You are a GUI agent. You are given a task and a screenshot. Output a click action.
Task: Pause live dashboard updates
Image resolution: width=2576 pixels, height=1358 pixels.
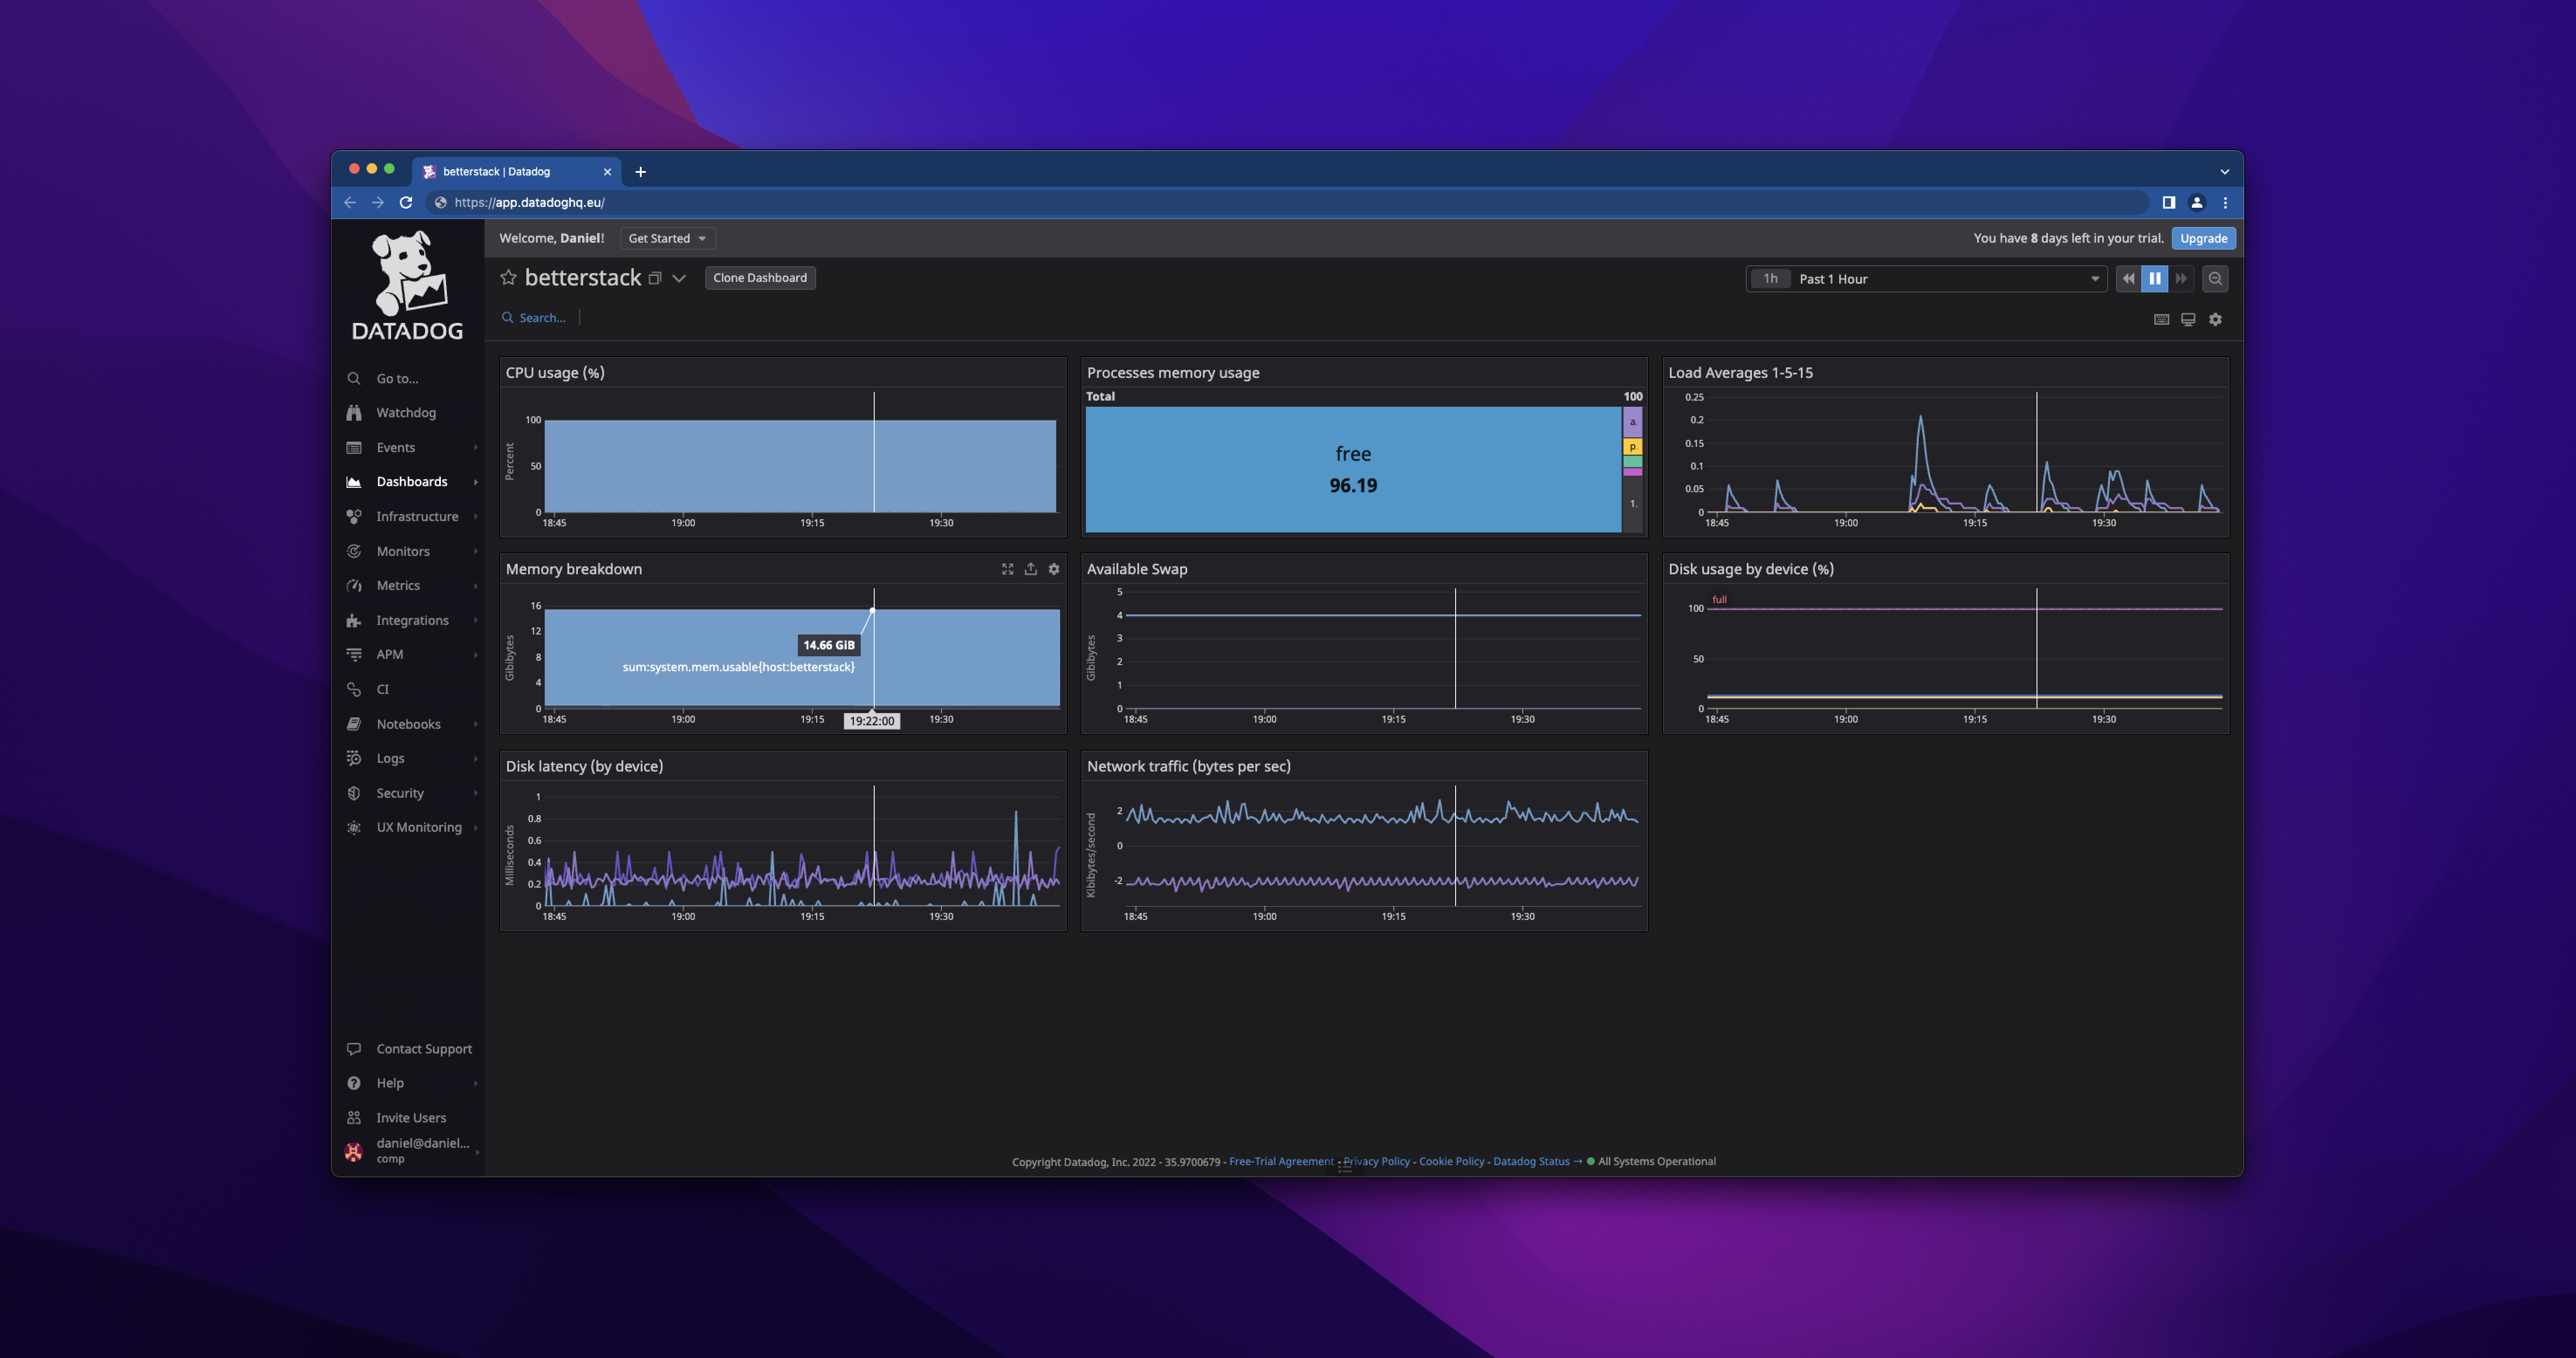pos(2154,279)
